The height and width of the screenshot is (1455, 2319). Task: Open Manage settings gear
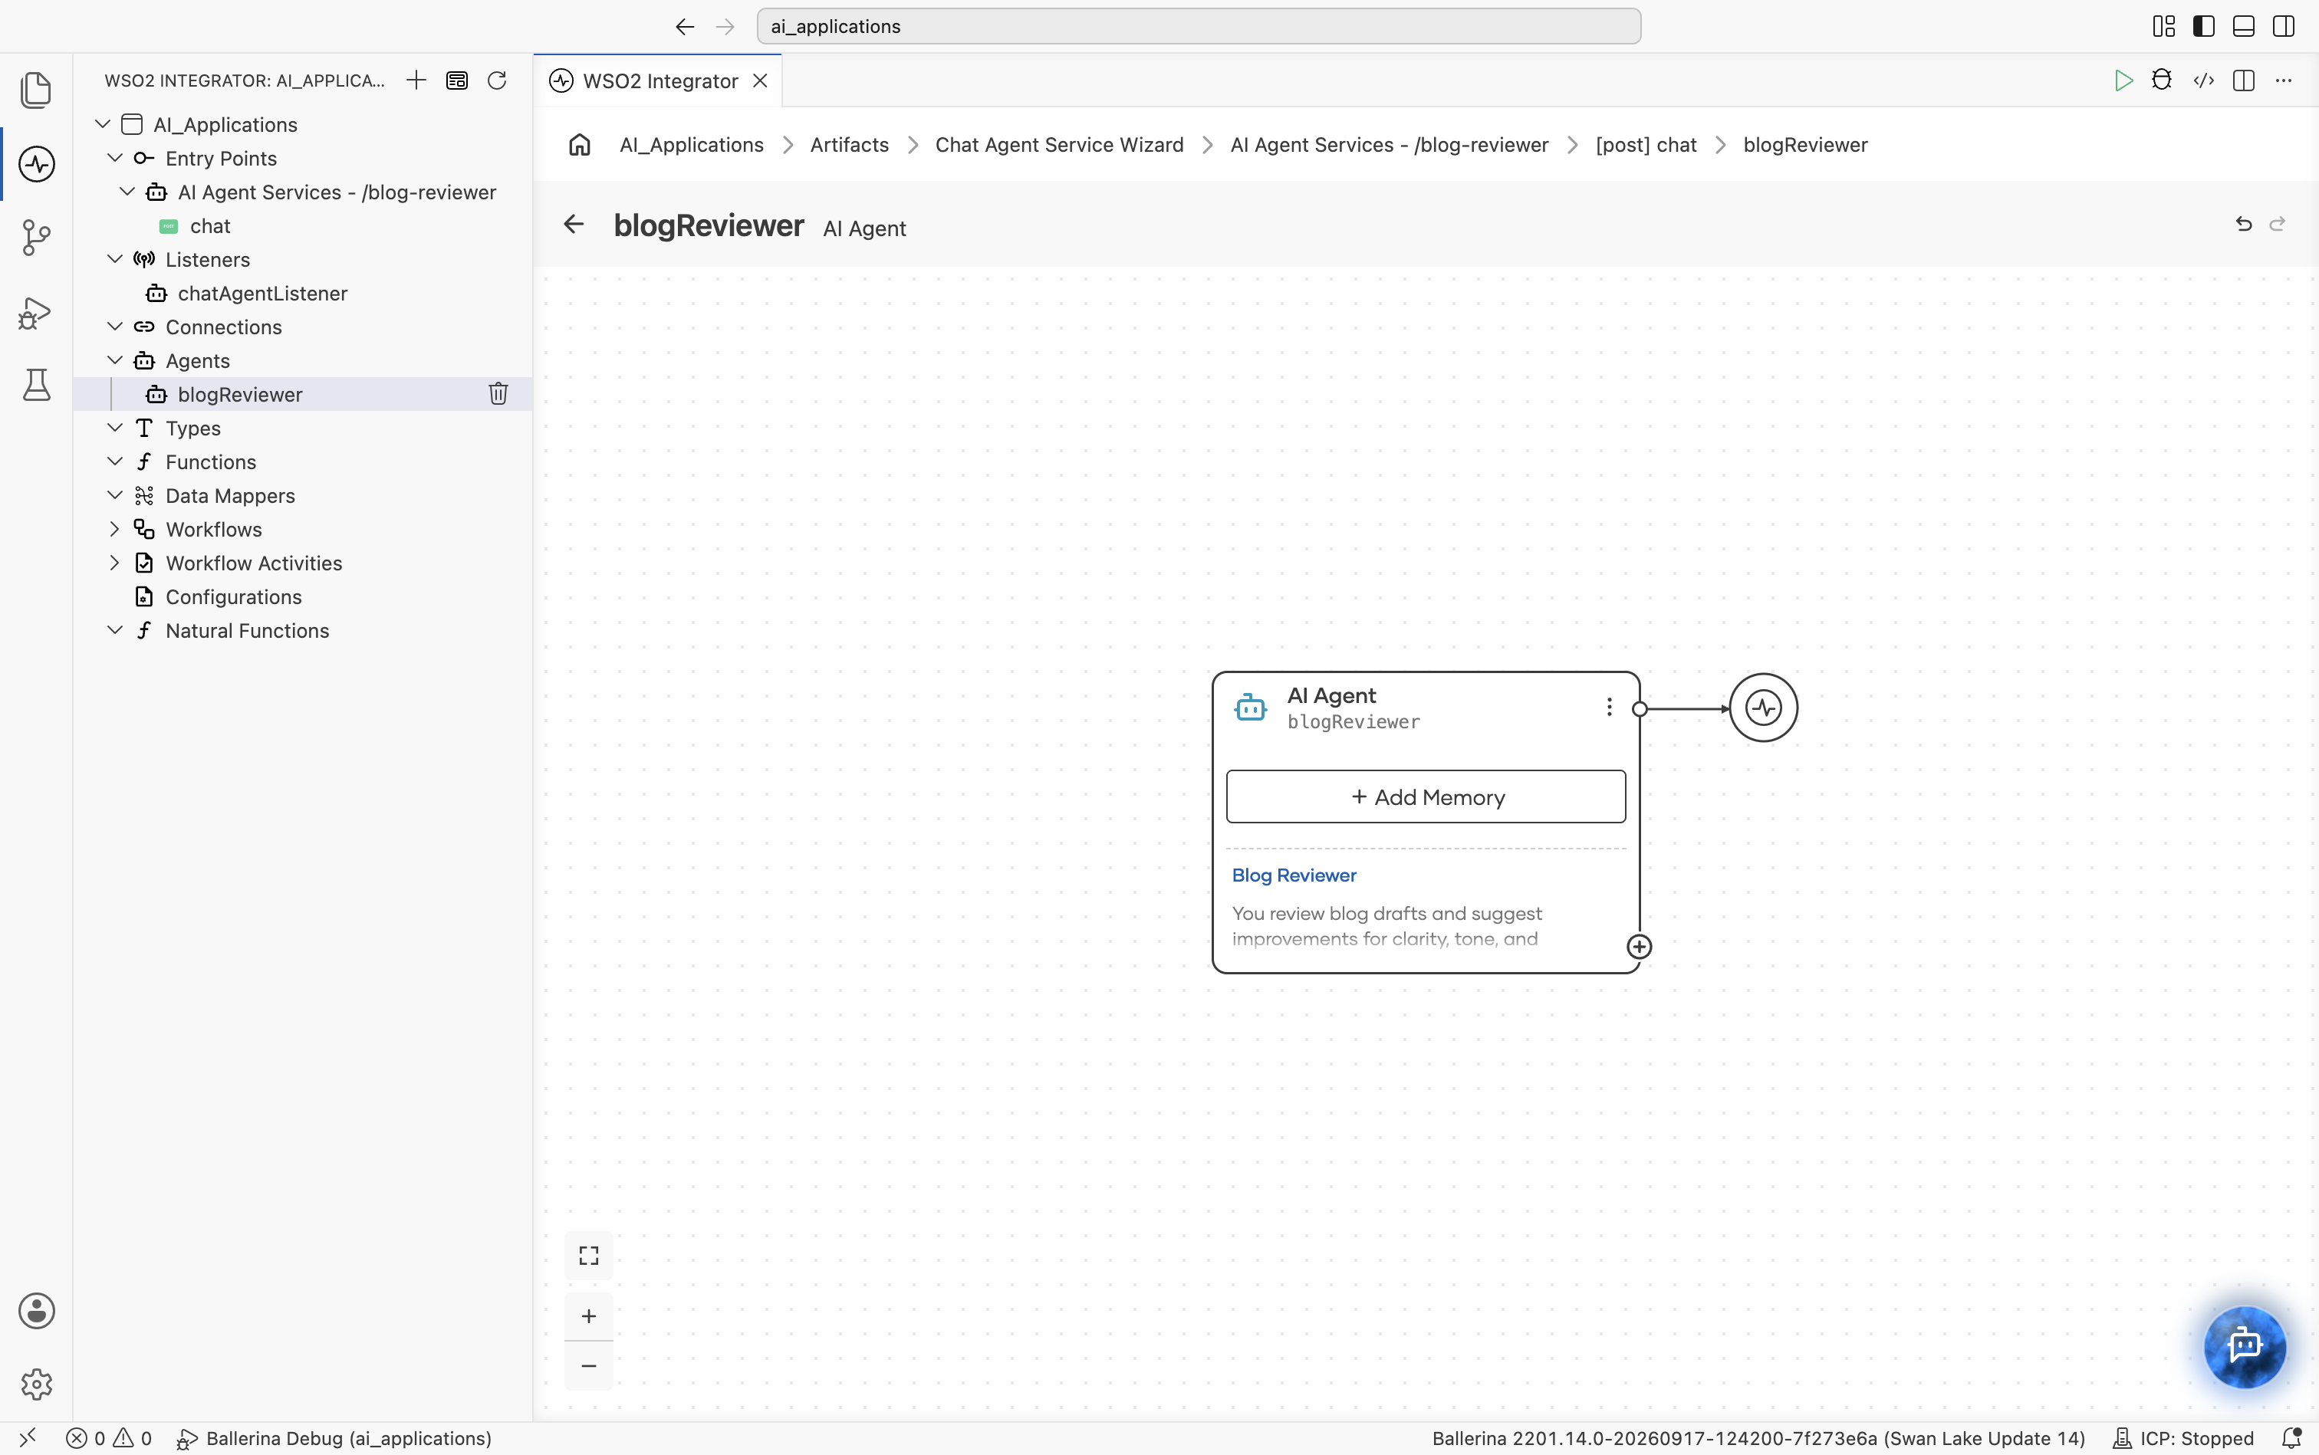(37, 1384)
